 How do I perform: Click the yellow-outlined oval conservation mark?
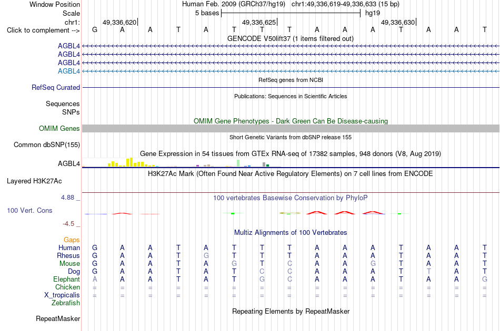290,213
